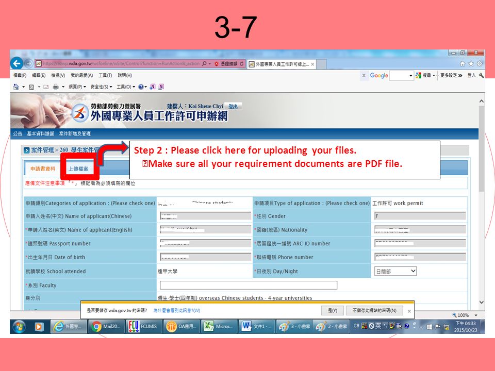The width and height of the screenshot is (495, 371).
Task: Refresh the page with reload icon
Action: 241,64
